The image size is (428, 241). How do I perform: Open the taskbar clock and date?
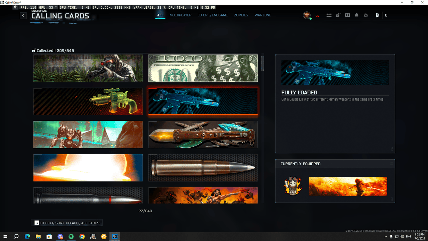point(419,236)
